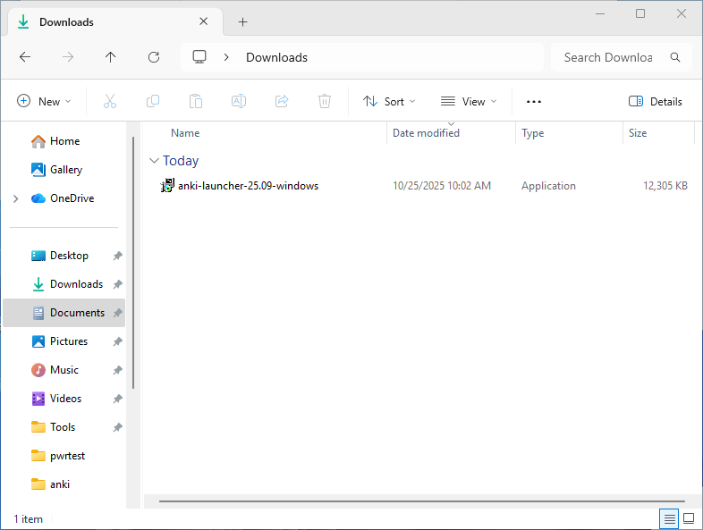This screenshot has width=703, height=530.
Task: Open the See more ellipsis menu
Action: (534, 102)
